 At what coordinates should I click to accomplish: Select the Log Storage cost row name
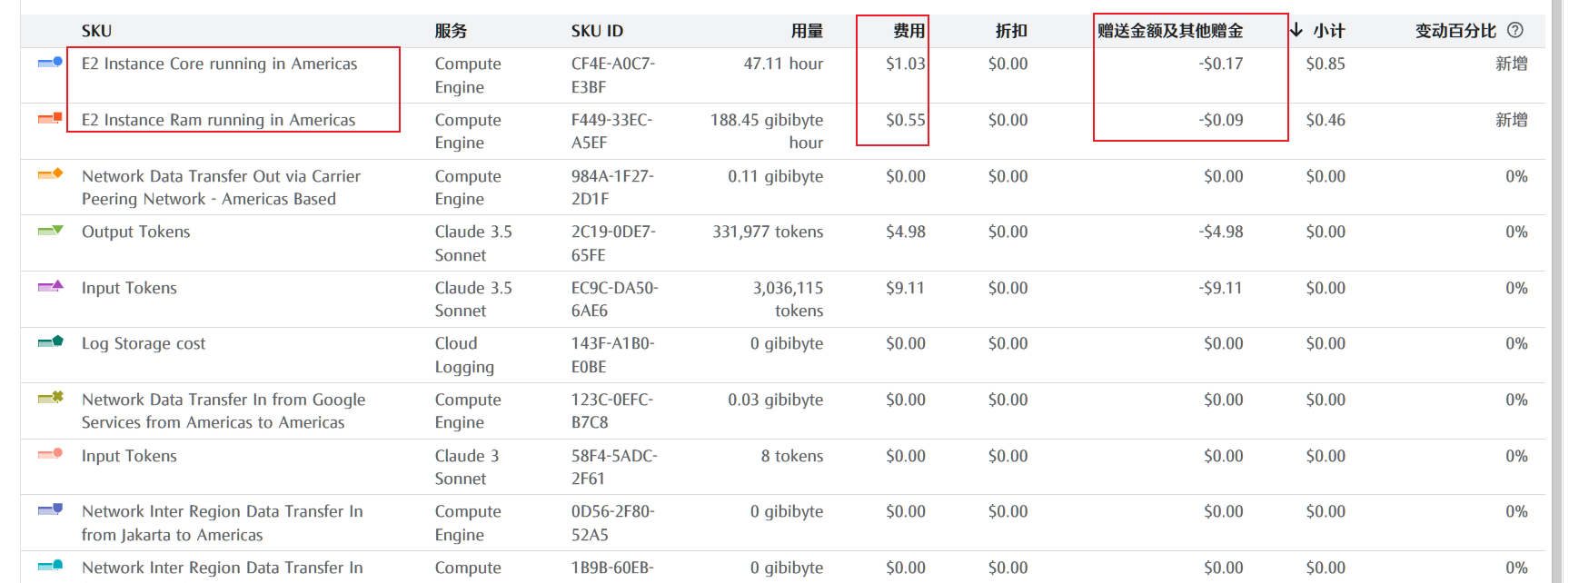pyautogui.click(x=144, y=343)
